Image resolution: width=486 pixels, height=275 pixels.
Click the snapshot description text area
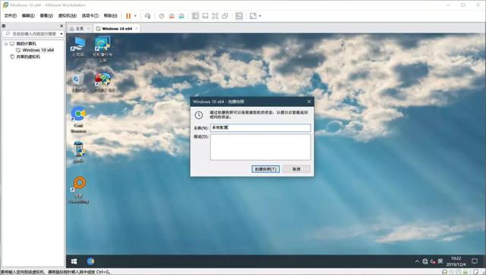coord(260,147)
